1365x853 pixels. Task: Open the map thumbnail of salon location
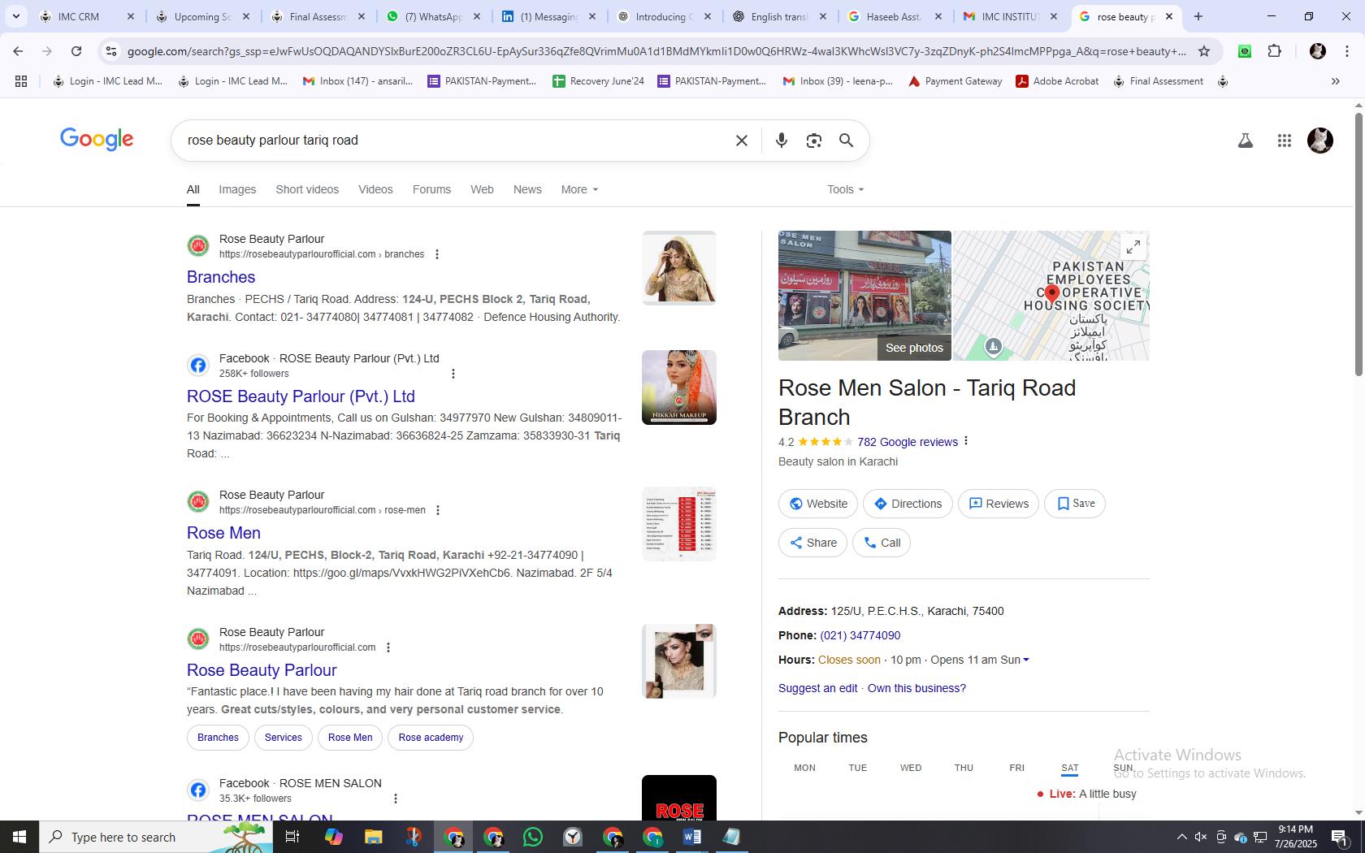click(1051, 296)
